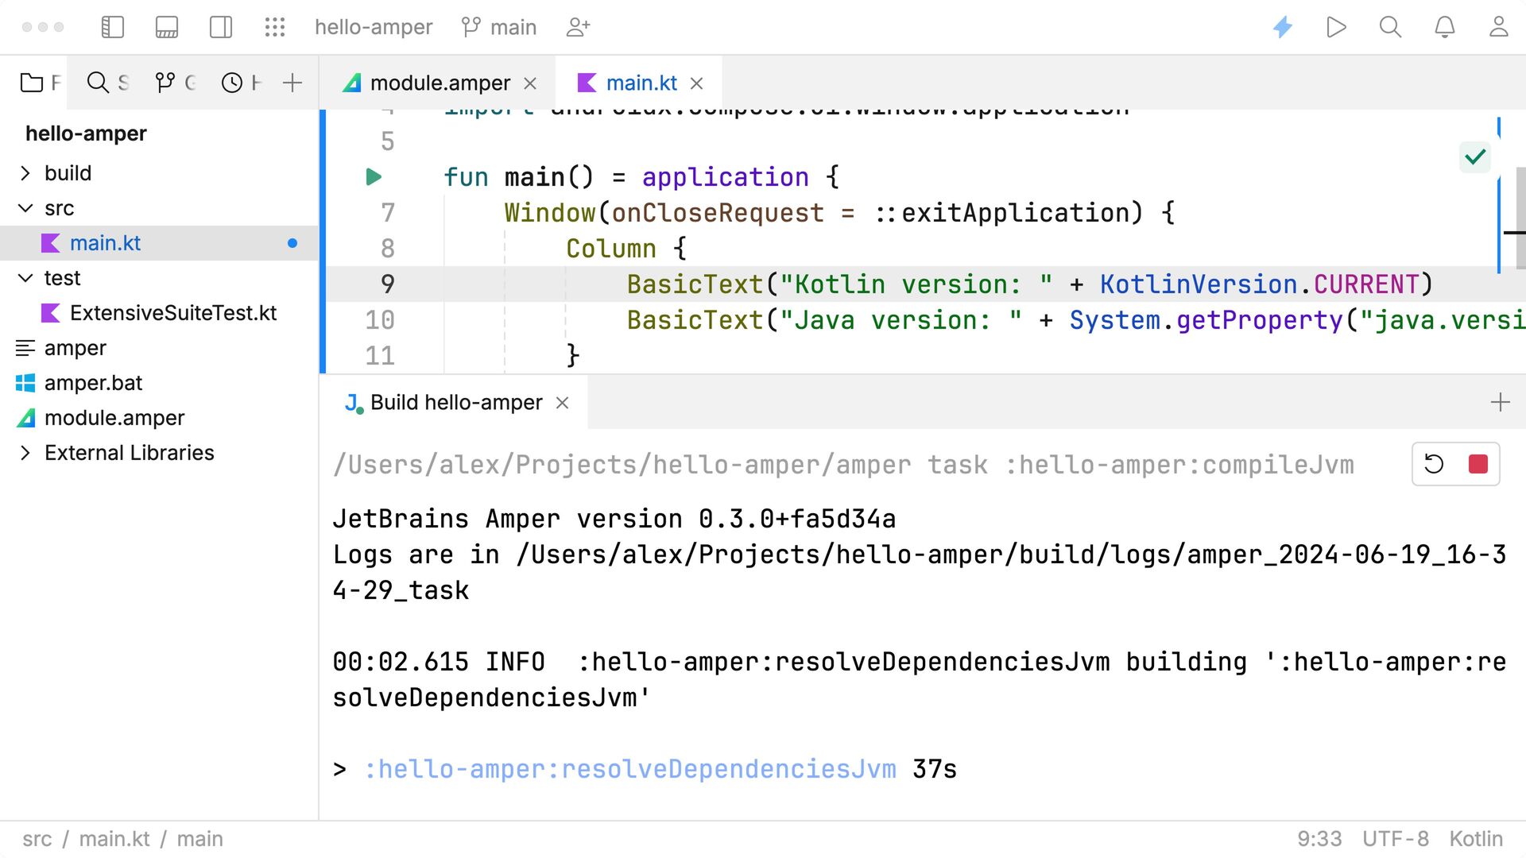Switch to the History sidebar tab

pos(241,83)
